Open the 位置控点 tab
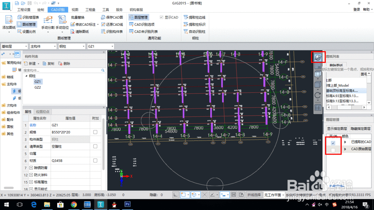Screen dimensions: 374x210 pos(43,112)
